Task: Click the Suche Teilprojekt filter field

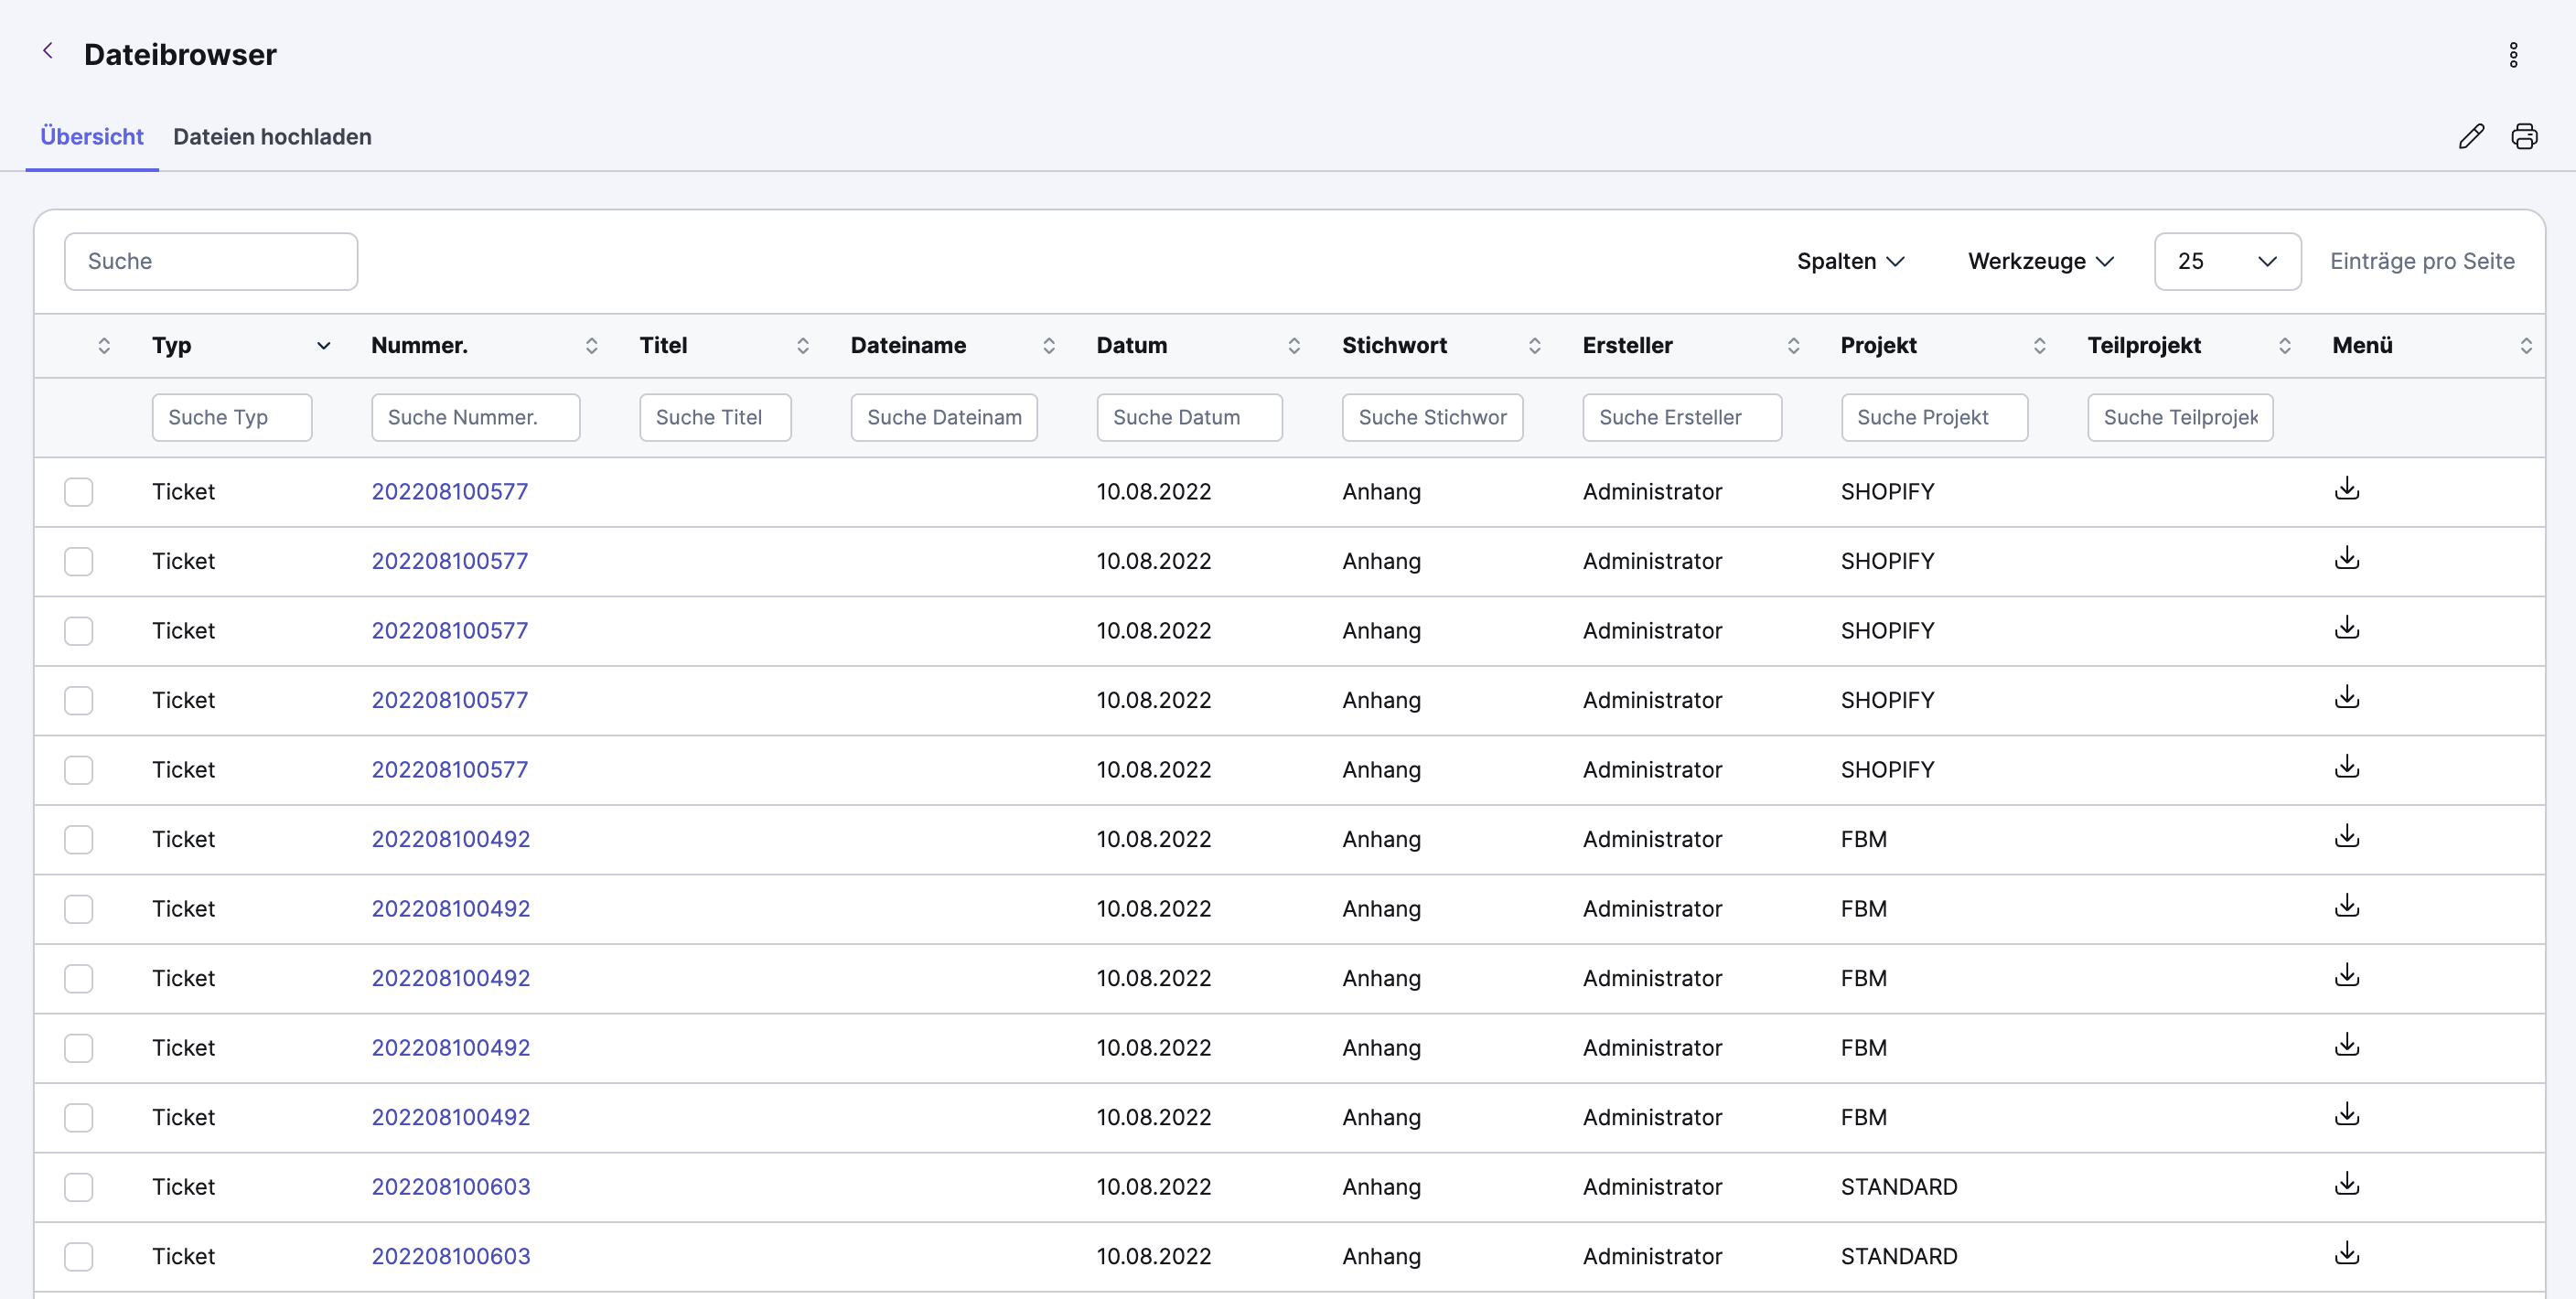Action: pyautogui.click(x=2180, y=418)
